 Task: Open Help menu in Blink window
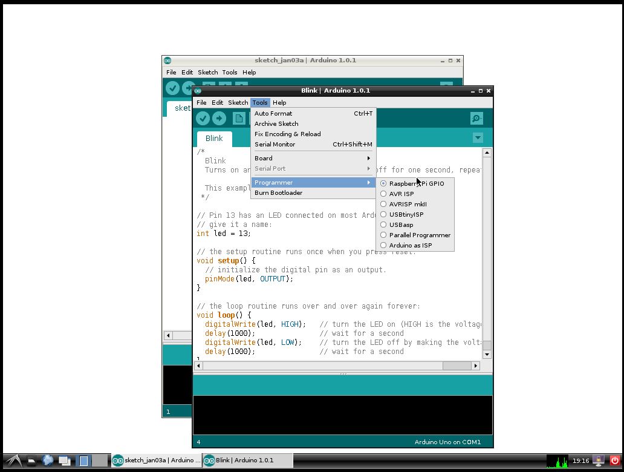click(x=279, y=103)
